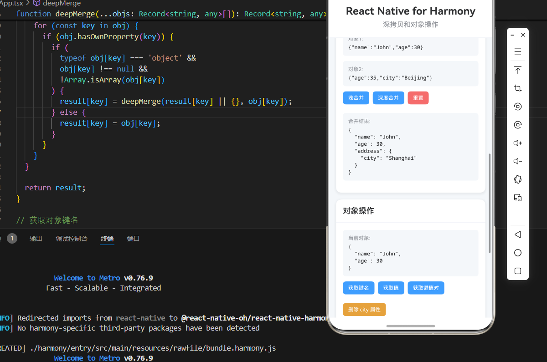This screenshot has height=362, width=547.
Task: Click the React Native for Harmony title
Action: point(410,11)
